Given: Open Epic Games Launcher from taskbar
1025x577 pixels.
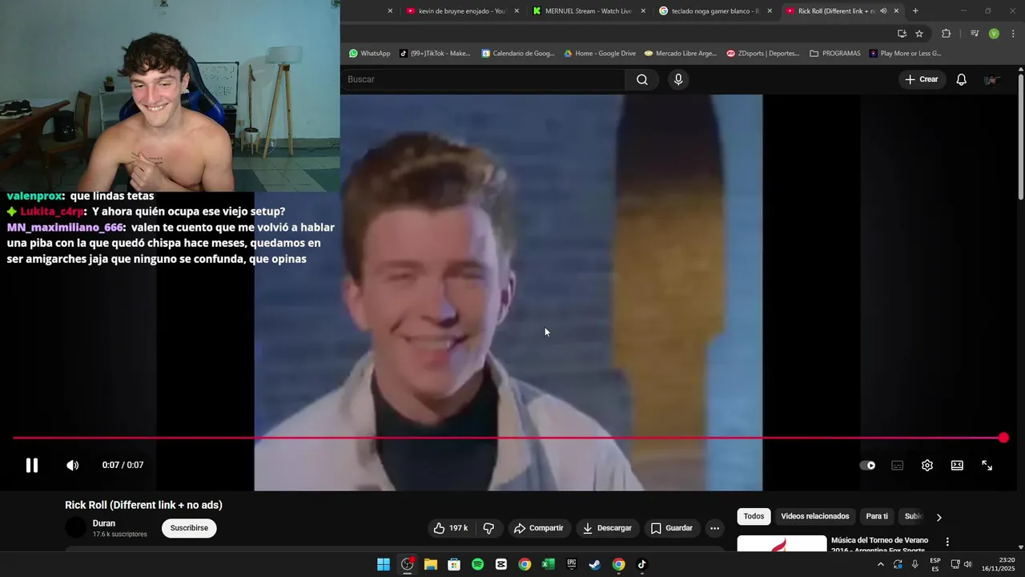Looking at the screenshot, I should (571, 564).
